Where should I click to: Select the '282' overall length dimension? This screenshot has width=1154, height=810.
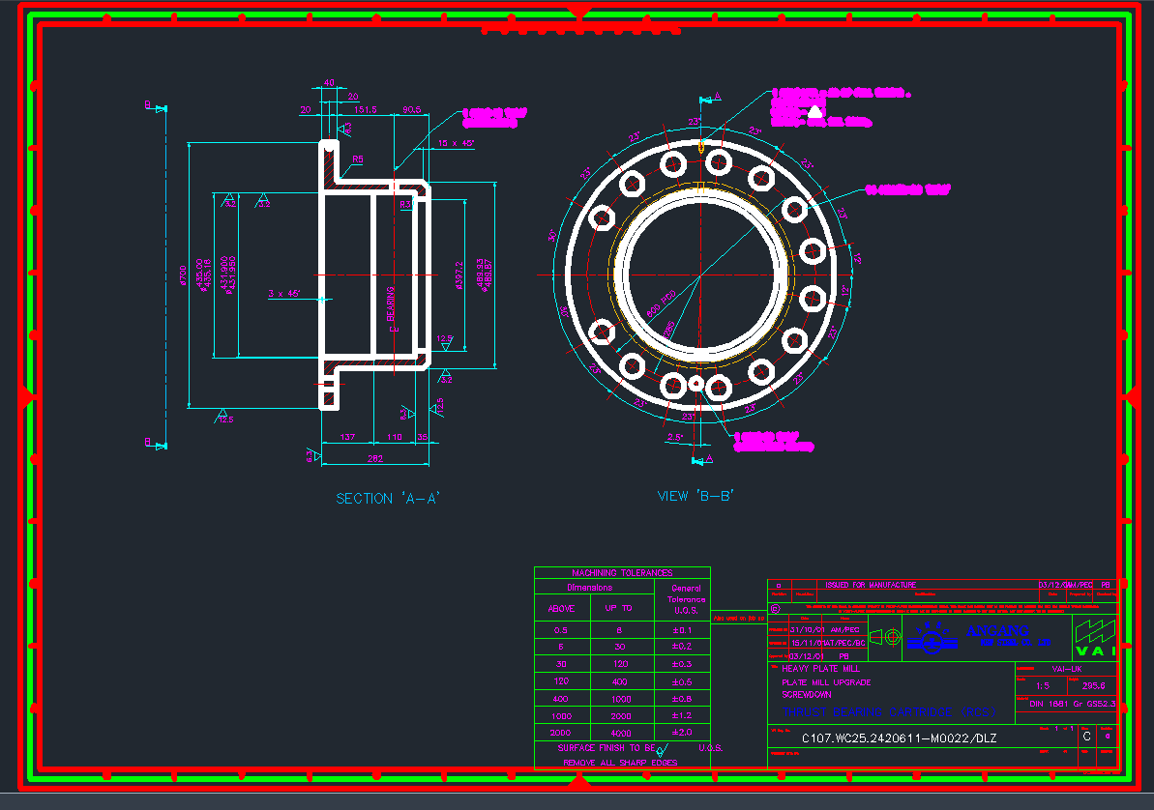375,458
